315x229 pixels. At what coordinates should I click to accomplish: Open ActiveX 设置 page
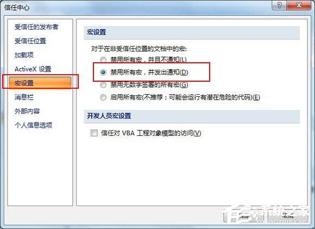tap(33, 69)
